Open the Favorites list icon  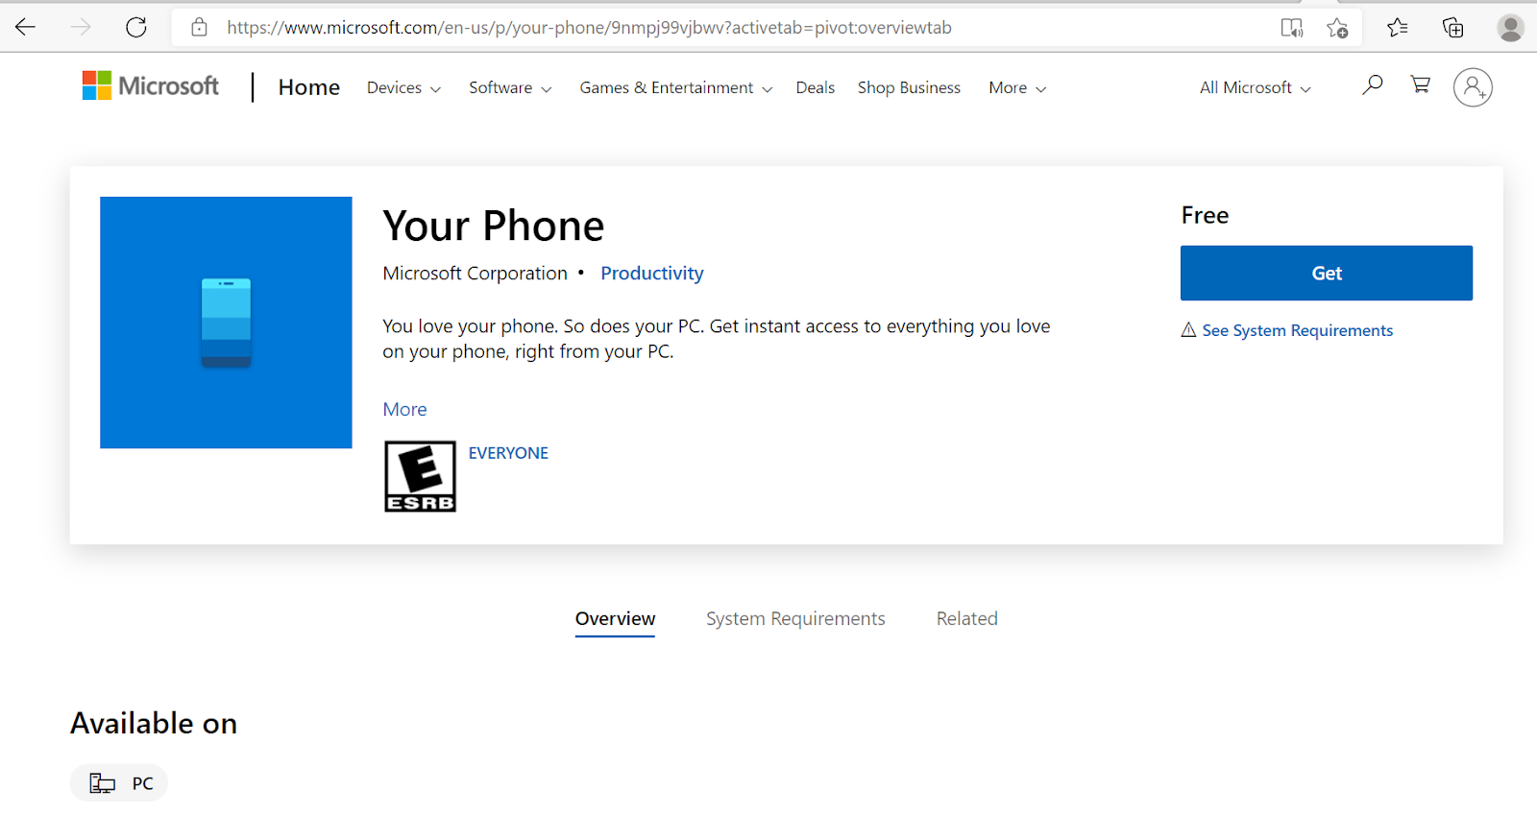pyautogui.click(x=1398, y=28)
